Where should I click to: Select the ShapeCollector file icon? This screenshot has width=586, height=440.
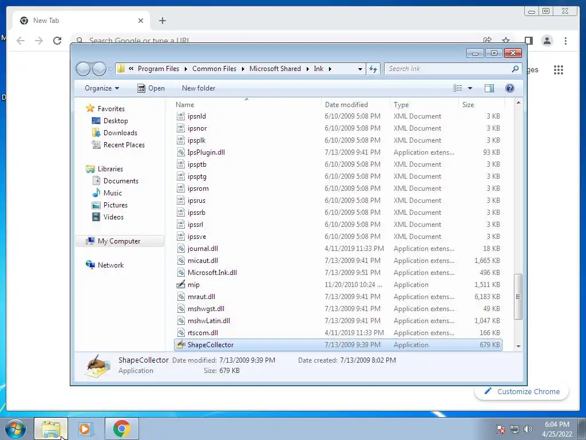[x=181, y=344]
